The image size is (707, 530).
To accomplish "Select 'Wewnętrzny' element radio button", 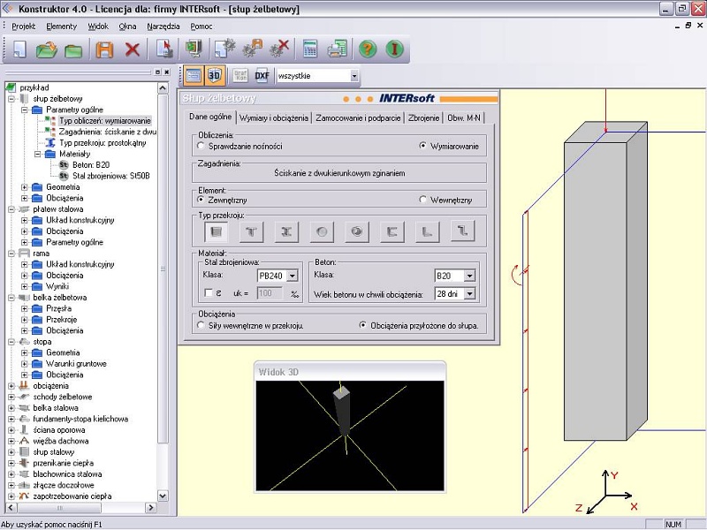I will [422, 200].
